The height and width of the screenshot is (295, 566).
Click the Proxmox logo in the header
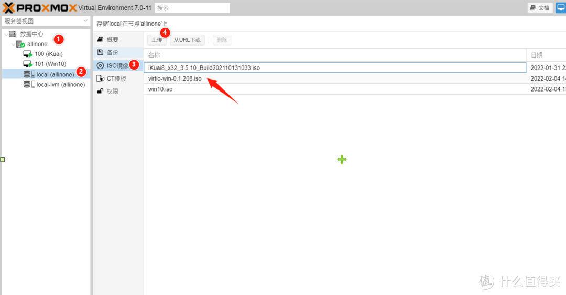40,7
